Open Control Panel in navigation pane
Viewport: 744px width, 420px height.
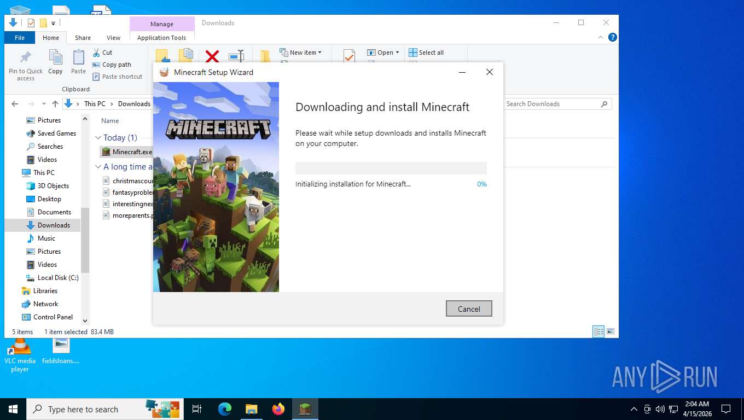coord(47,317)
